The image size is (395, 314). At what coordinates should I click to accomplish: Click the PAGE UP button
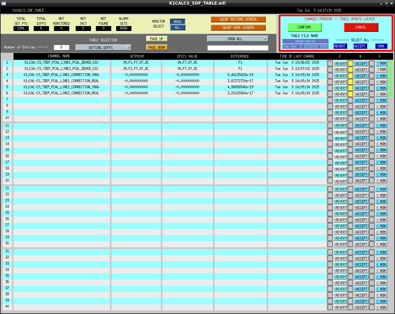pyautogui.click(x=157, y=39)
